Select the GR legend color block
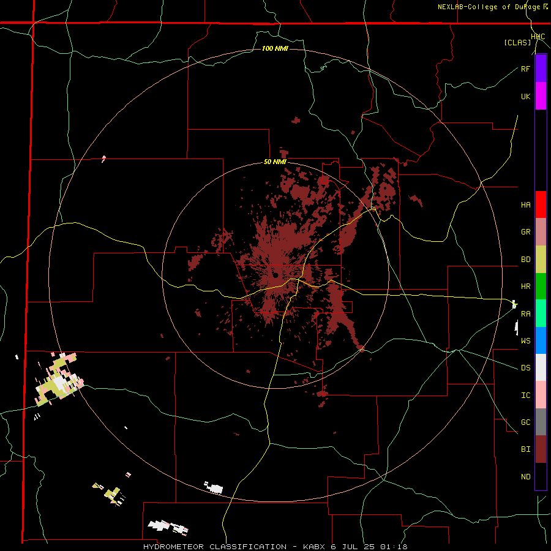The image size is (551, 551). pos(541,231)
